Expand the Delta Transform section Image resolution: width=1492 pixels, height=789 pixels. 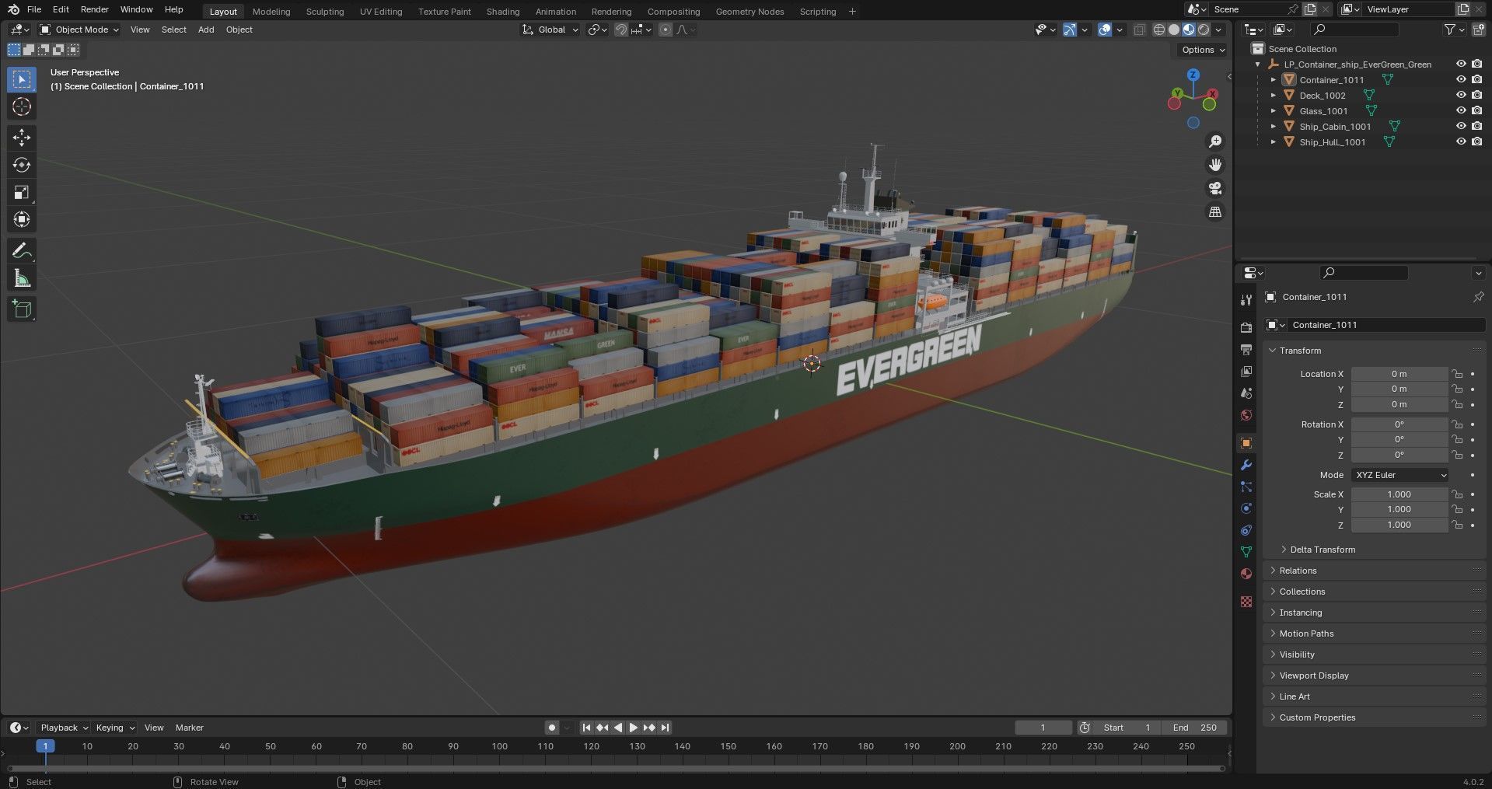click(1322, 550)
